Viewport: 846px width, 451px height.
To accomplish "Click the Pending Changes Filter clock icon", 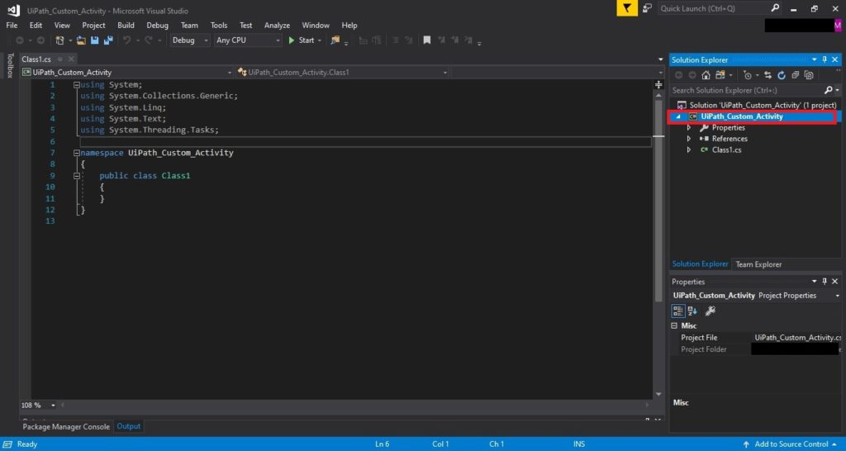I will click(x=747, y=75).
